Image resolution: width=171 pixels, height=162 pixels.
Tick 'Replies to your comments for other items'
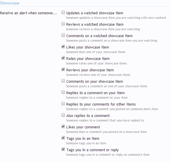pyautogui.click(x=63, y=104)
